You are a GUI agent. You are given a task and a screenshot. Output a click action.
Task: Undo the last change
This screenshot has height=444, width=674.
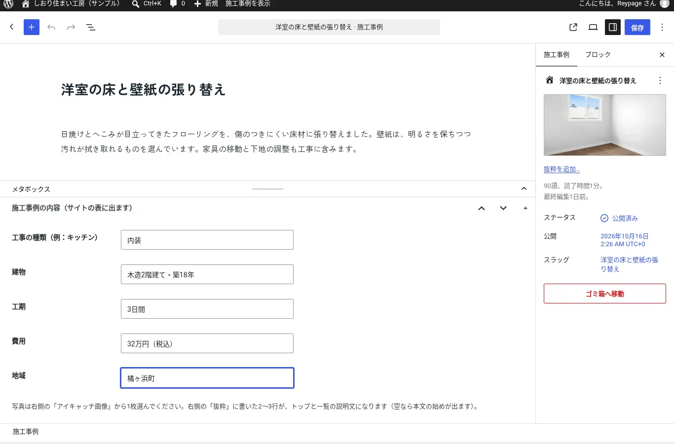[x=51, y=27]
